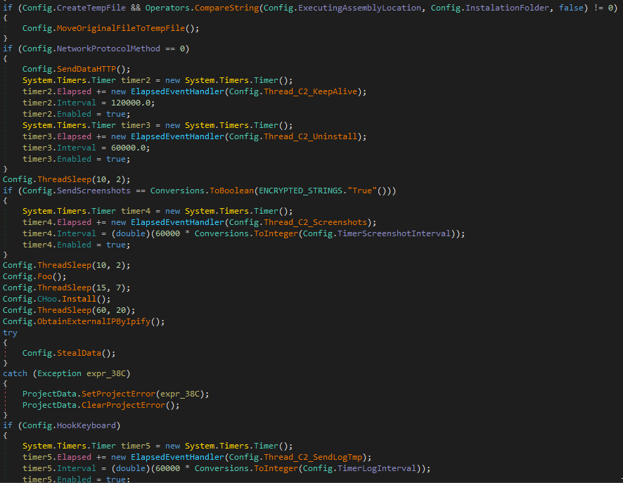Click timer2.Enabled property
Screen dimensions: 623x483
pos(74,114)
